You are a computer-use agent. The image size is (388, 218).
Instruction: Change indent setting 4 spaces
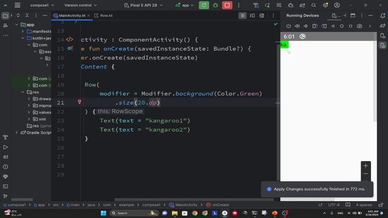[364, 205]
